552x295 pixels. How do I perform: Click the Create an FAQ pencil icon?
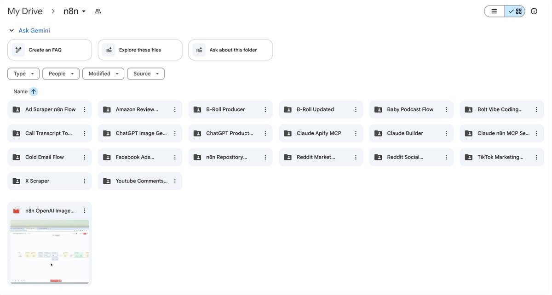[x=18, y=50]
